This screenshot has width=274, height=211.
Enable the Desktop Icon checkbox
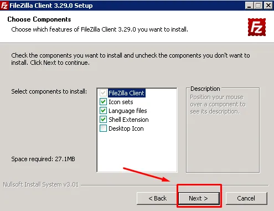coord(103,128)
